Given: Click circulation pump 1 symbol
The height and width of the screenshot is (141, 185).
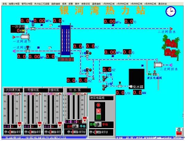Looking at the screenshot, I should pyautogui.click(x=88, y=53).
